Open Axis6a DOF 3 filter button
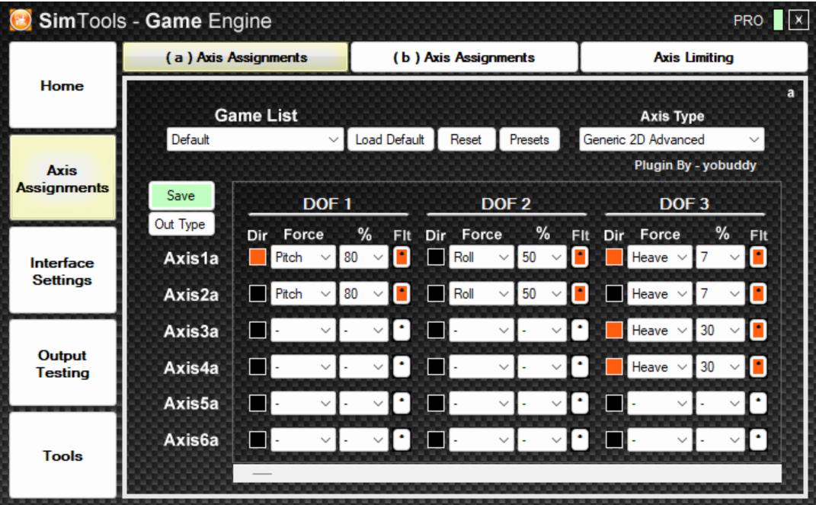 coord(758,440)
